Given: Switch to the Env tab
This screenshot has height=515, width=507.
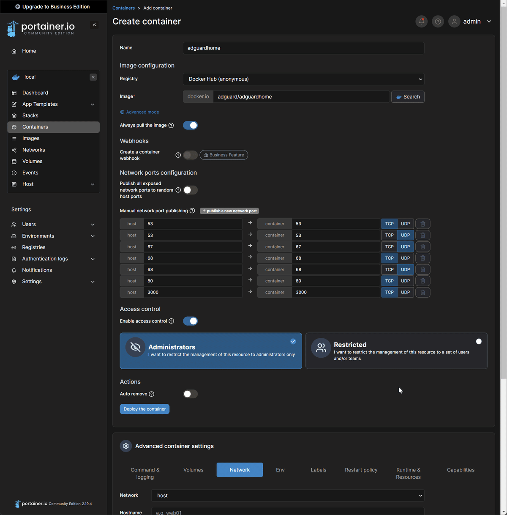Looking at the screenshot, I should [280, 470].
